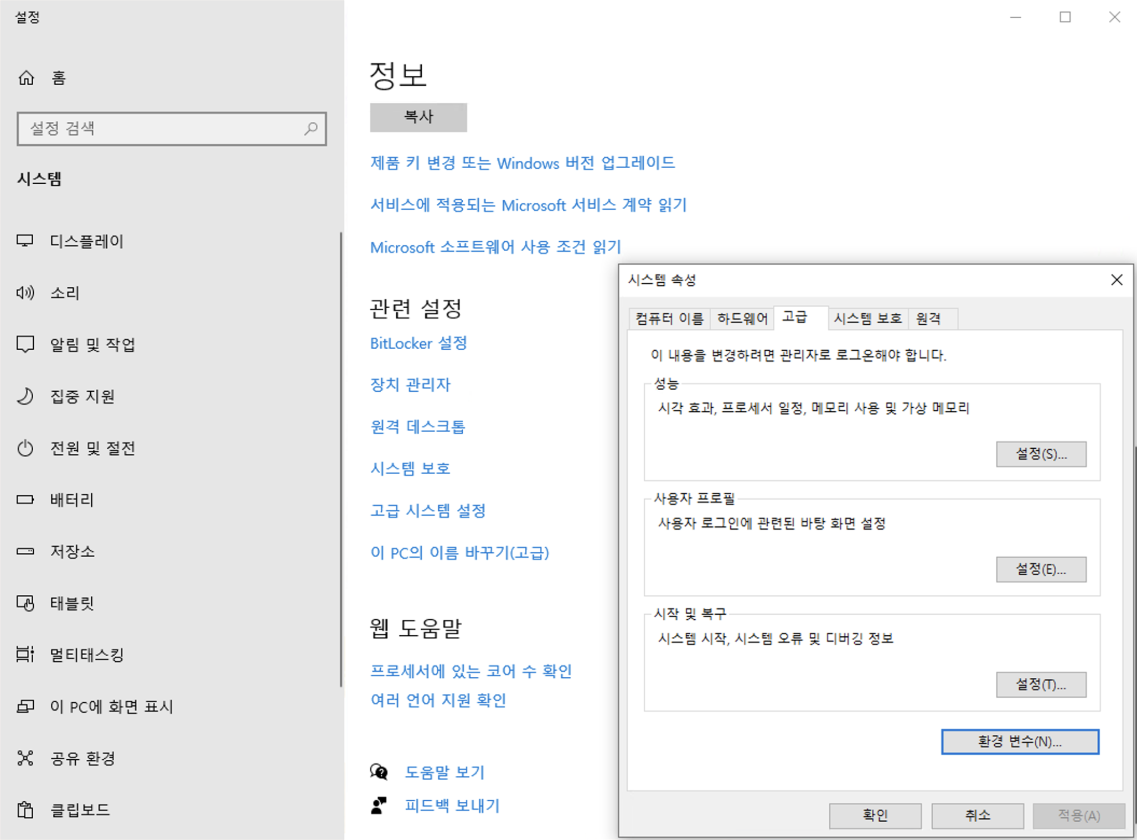
Task: Click the Power and sleep icon
Action: click(x=25, y=448)
